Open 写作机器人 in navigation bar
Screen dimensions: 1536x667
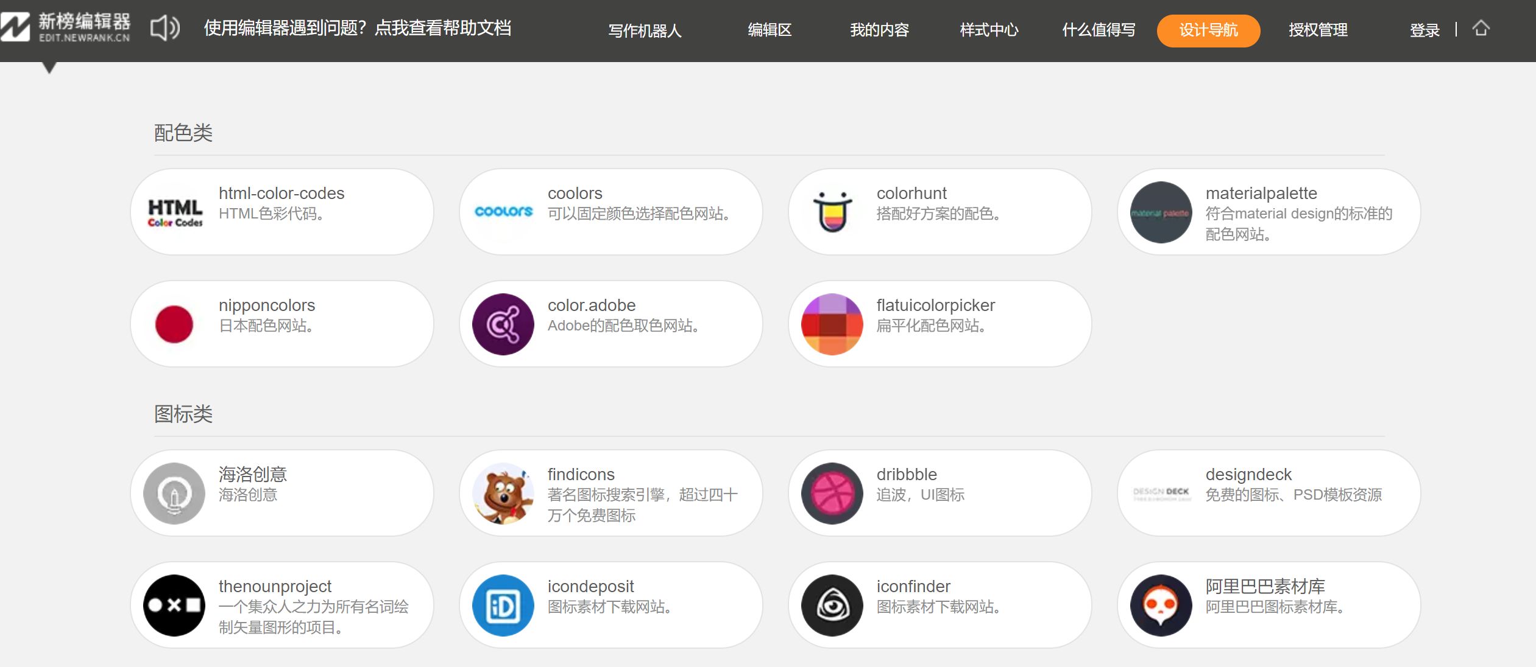click(645, 30)
